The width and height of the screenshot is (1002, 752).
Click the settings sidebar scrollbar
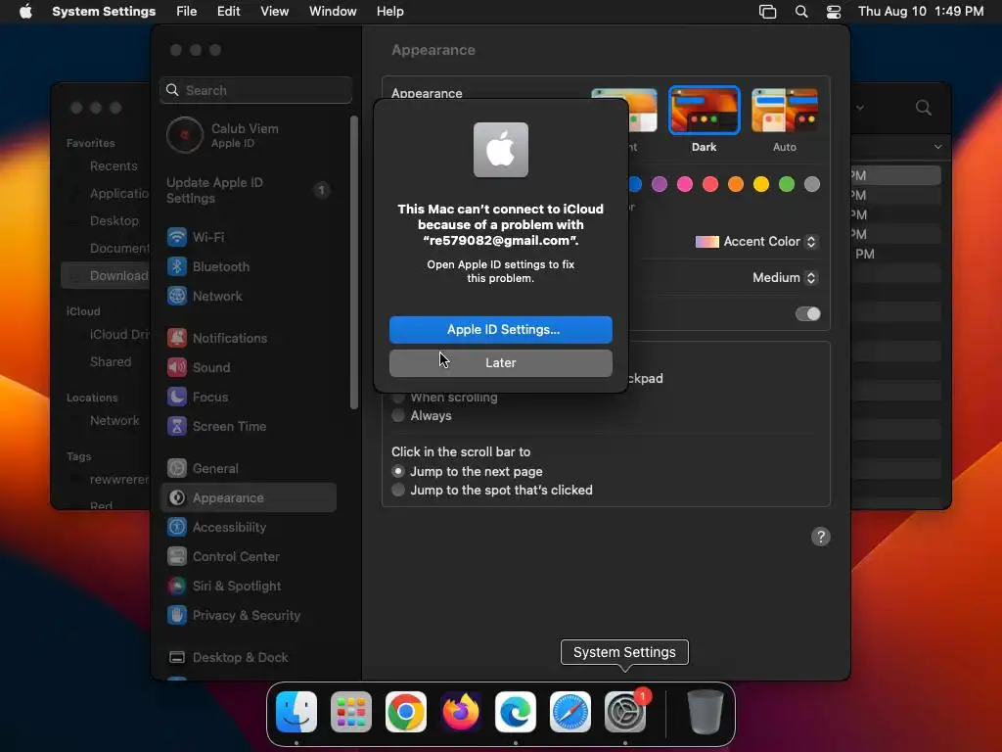(x=354, y=262)
